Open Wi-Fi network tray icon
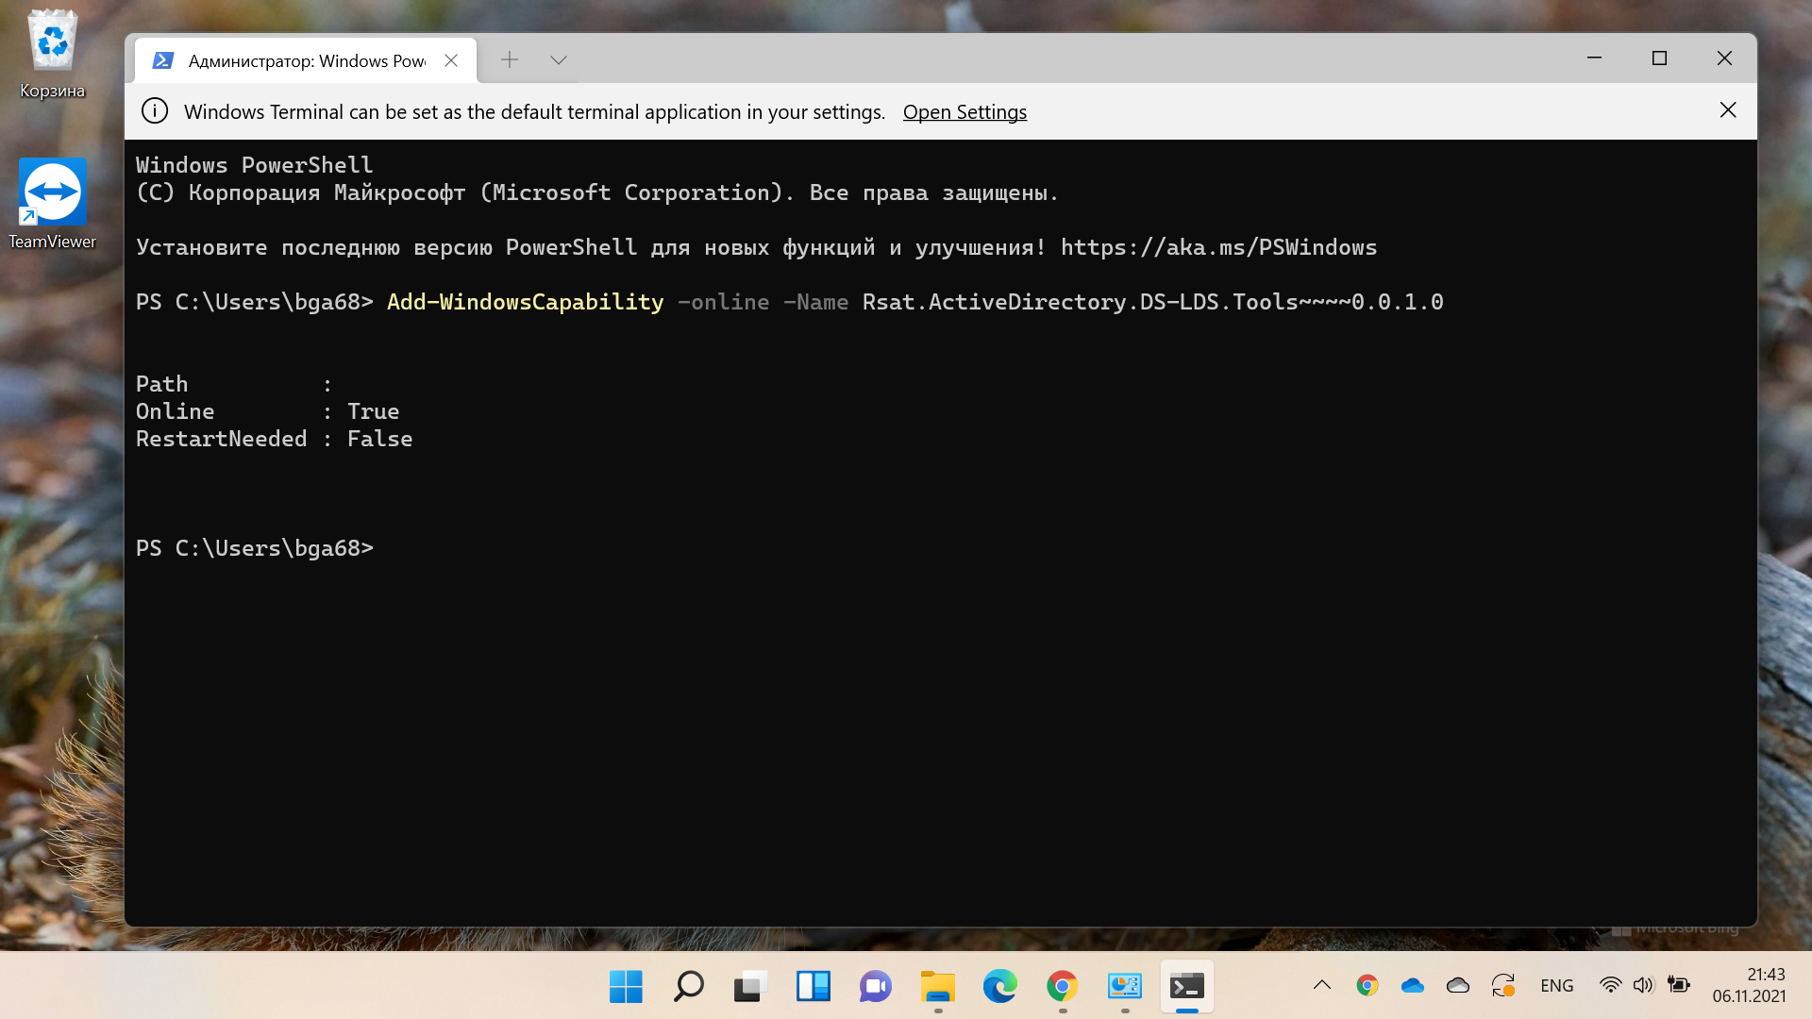 1610,985
